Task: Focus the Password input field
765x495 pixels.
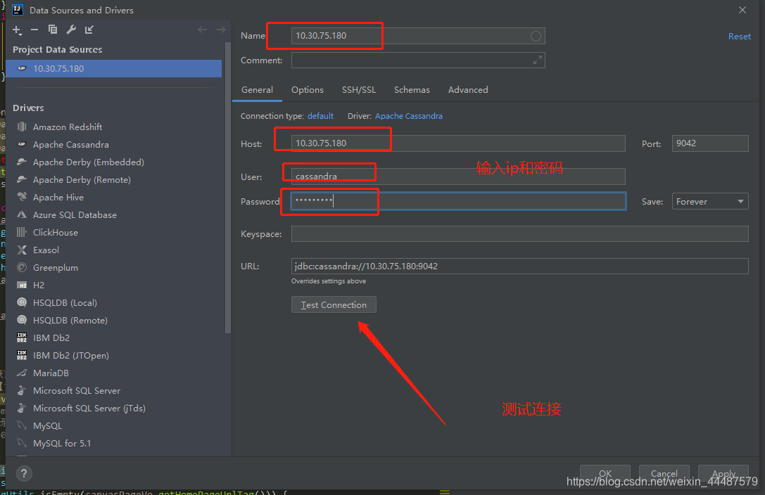Action: 458,201
